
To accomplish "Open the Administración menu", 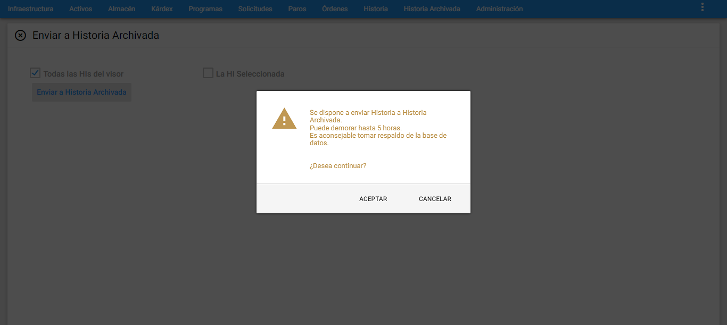I will pyautogui.click(x=499, y=9).
